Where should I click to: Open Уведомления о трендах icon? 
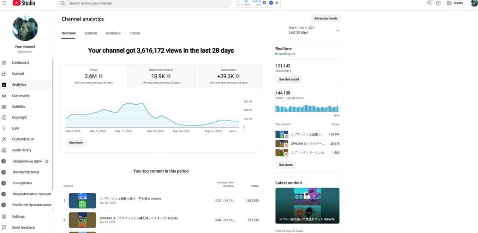4,194
